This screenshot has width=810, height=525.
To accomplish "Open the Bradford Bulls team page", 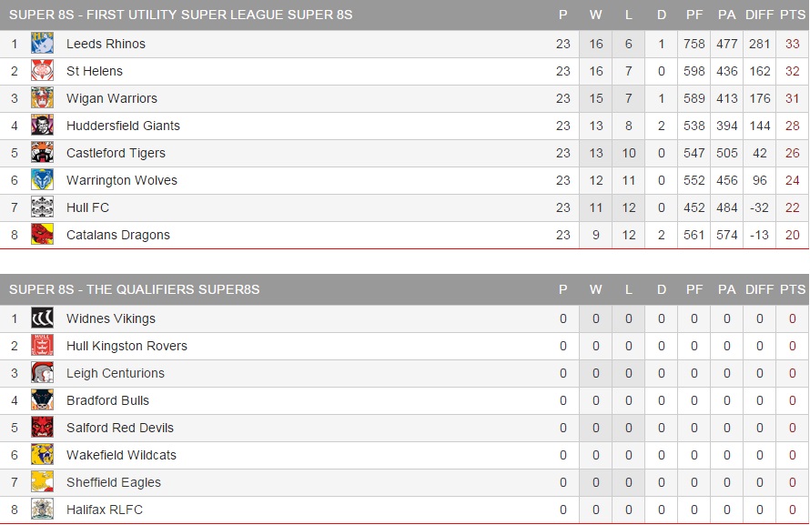I will pos(107,400).
